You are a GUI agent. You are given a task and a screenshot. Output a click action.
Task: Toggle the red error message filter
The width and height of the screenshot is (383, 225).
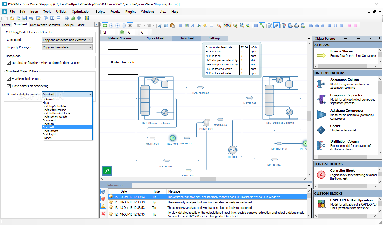103,199
